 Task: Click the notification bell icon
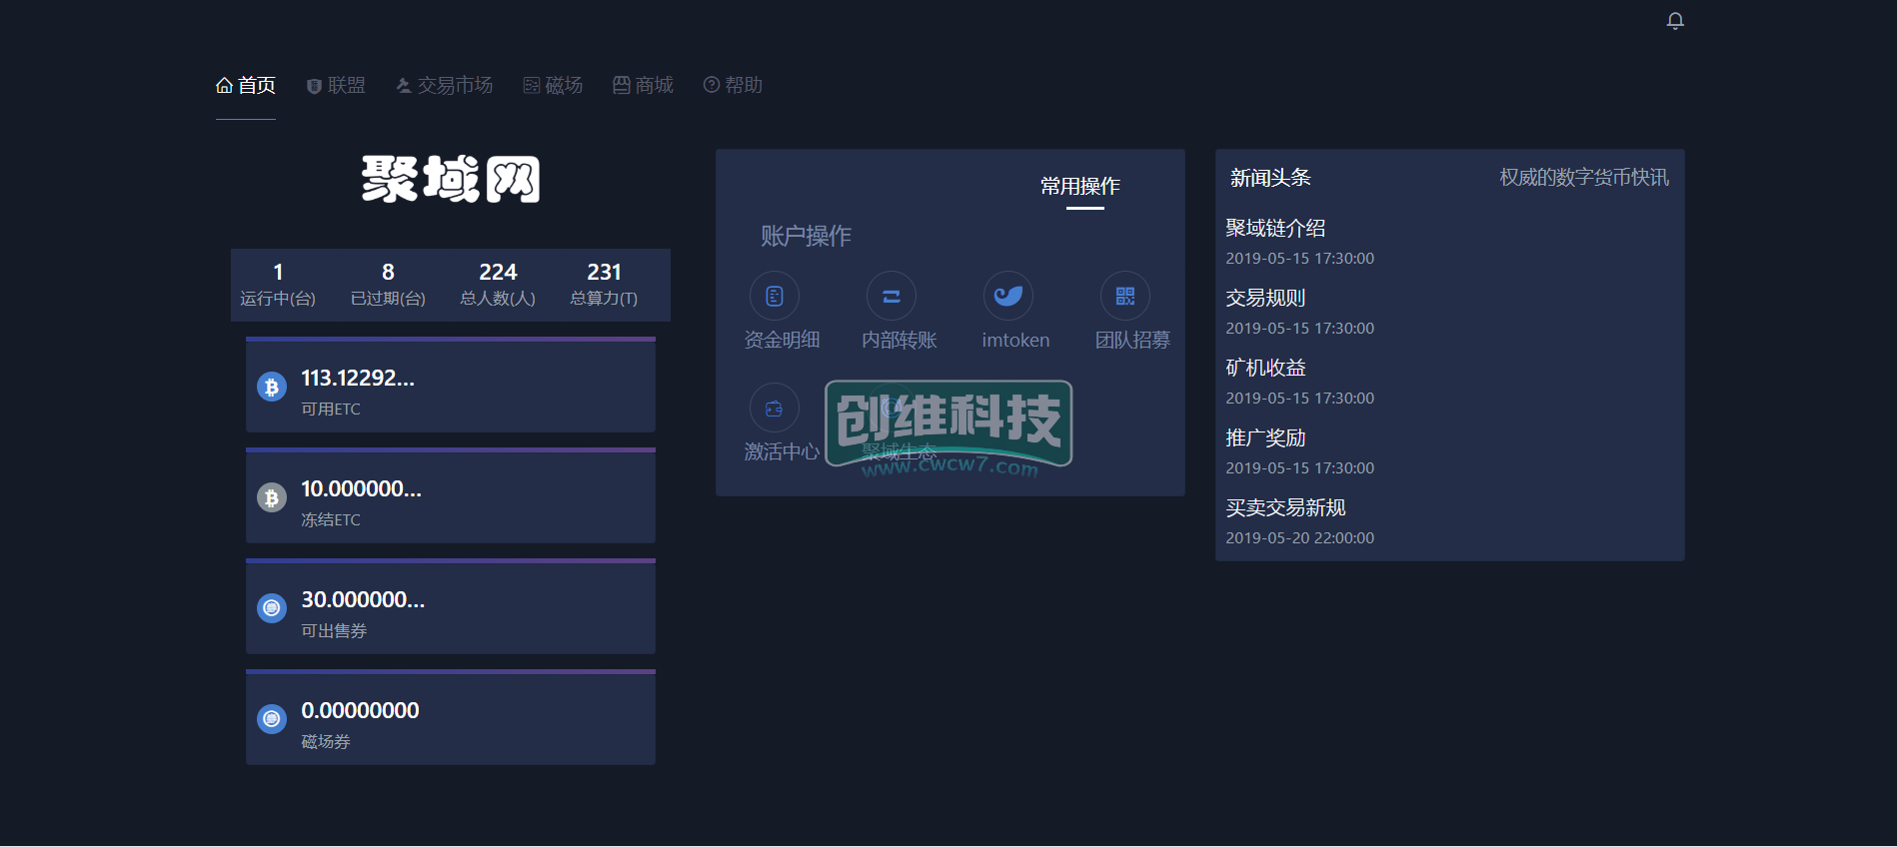pyautogui.click(x=1675, y=21)
